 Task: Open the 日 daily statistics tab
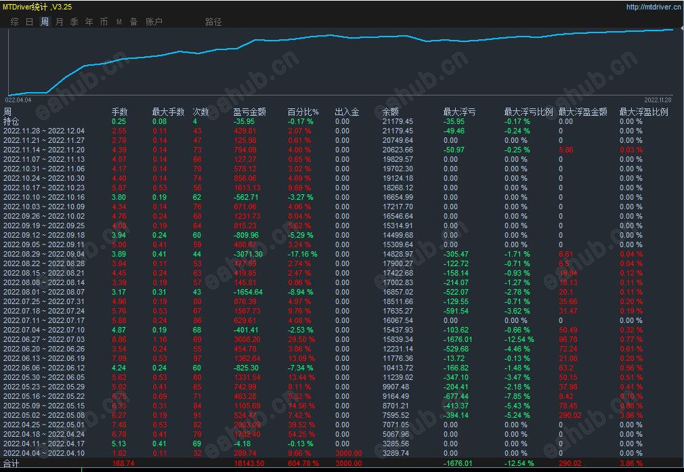tap(29, 22)
